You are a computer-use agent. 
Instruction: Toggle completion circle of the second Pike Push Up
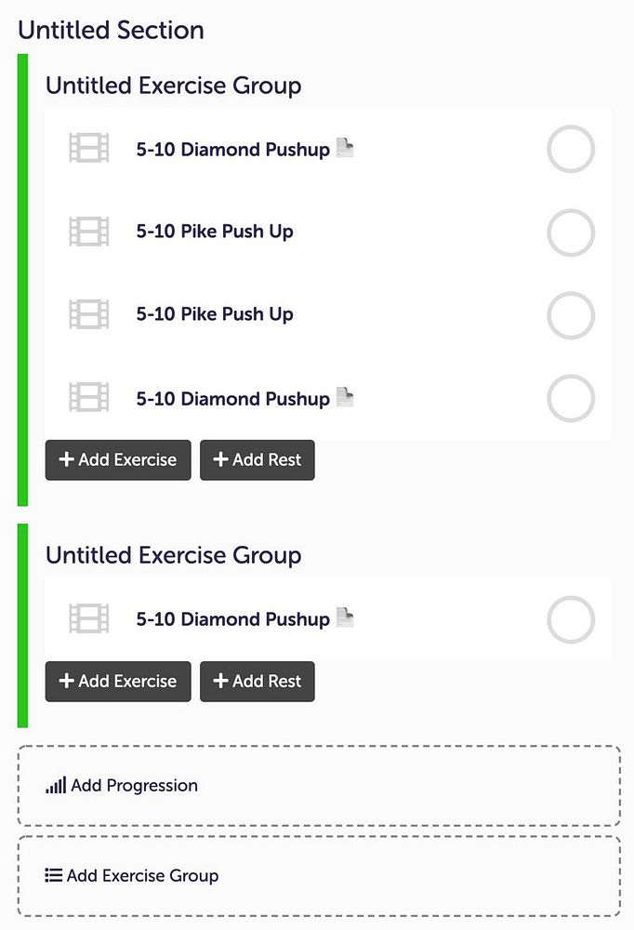pos(570,315)
